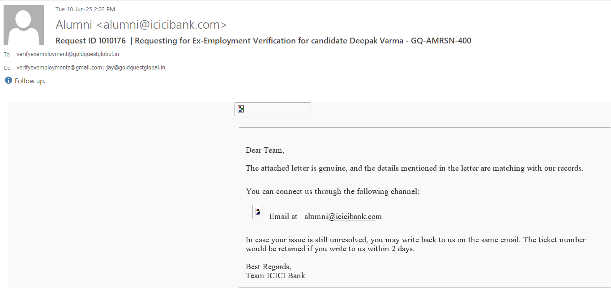The width and height of the screenshot is (611, 288).
Task: Click the "Team ICICI Bank" signature
Action: click(275, 275)
